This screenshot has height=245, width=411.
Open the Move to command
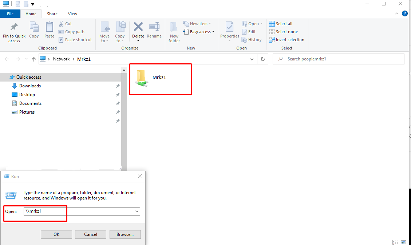coord(104,32)
